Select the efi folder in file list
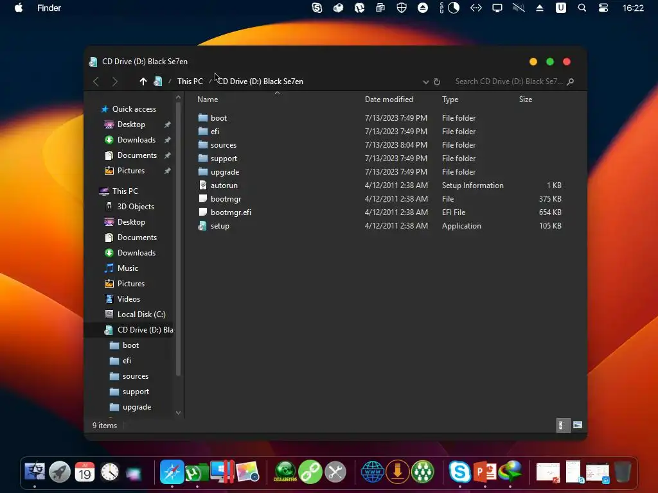Screen dimensions: 658x493 (215, 131)
